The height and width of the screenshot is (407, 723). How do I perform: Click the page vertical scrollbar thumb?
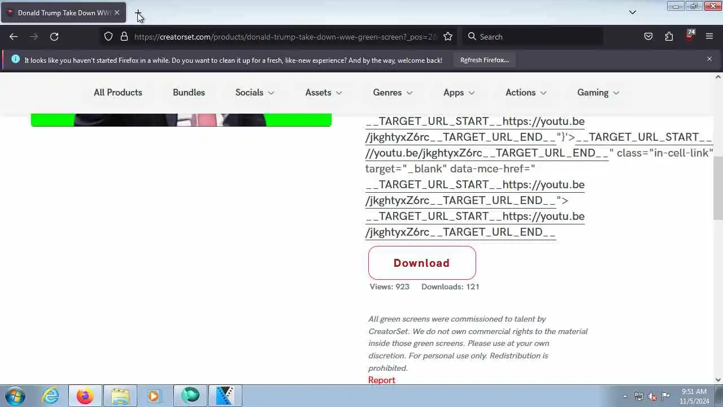(x=718, y=188)
